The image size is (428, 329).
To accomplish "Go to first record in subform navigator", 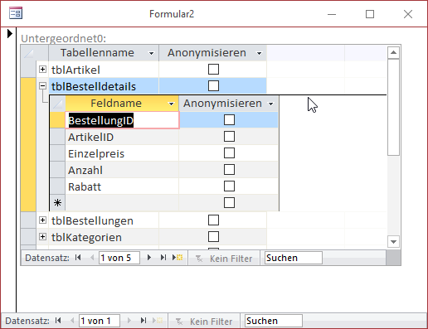I will [78, 258].
